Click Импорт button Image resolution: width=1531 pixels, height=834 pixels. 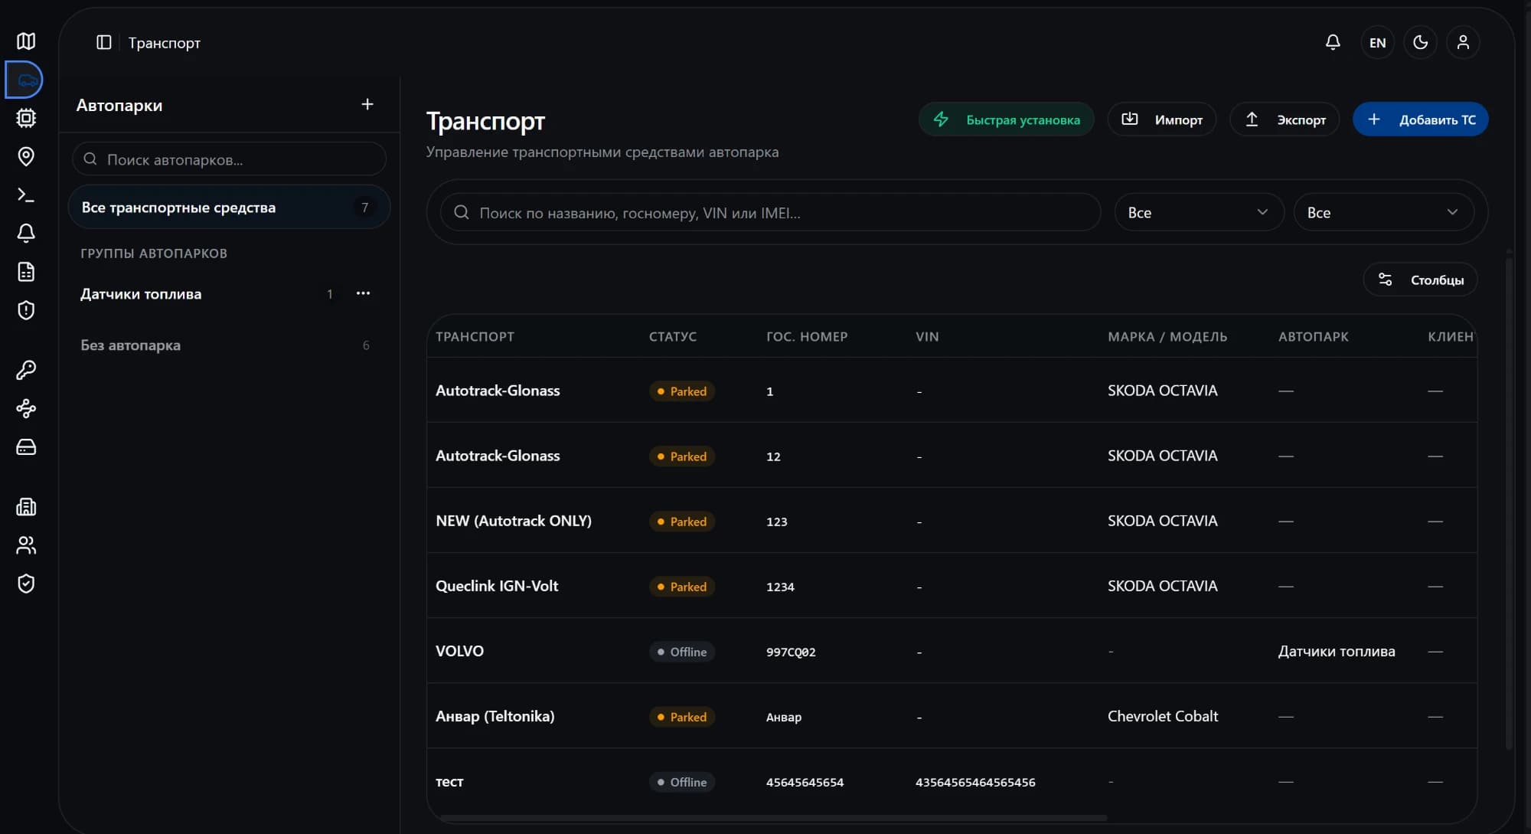click(1162, 119)
